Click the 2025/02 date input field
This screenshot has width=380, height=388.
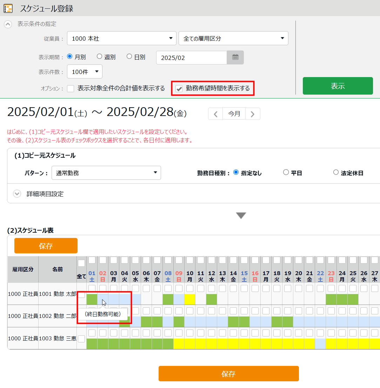191,58
